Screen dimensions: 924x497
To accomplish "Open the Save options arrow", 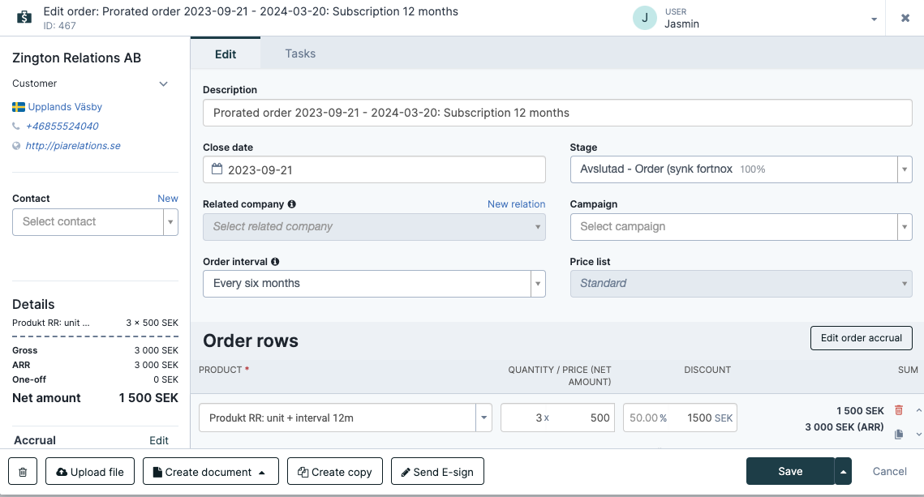I will 843,471.
